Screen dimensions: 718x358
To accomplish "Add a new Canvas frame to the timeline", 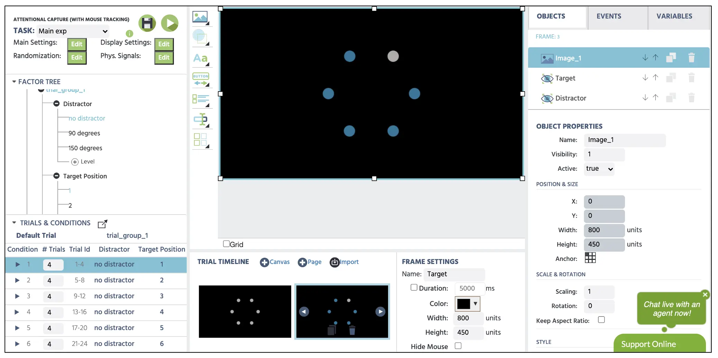I will 275,262.
